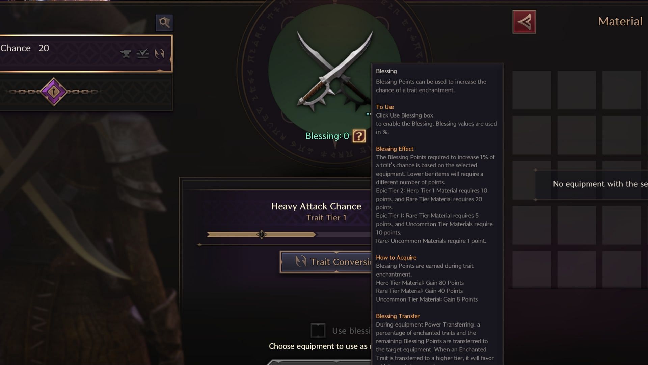Enable the Use blessing checkbox
Screen dimensions: 648x365
318,331
